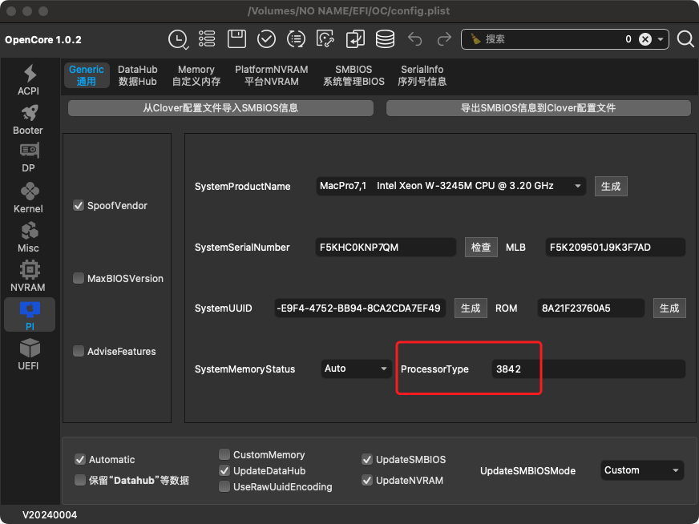The height and width of the screenshot is (524, 699).
Task: Focus ProcessorType 3842 field
Action: (588, 369)
